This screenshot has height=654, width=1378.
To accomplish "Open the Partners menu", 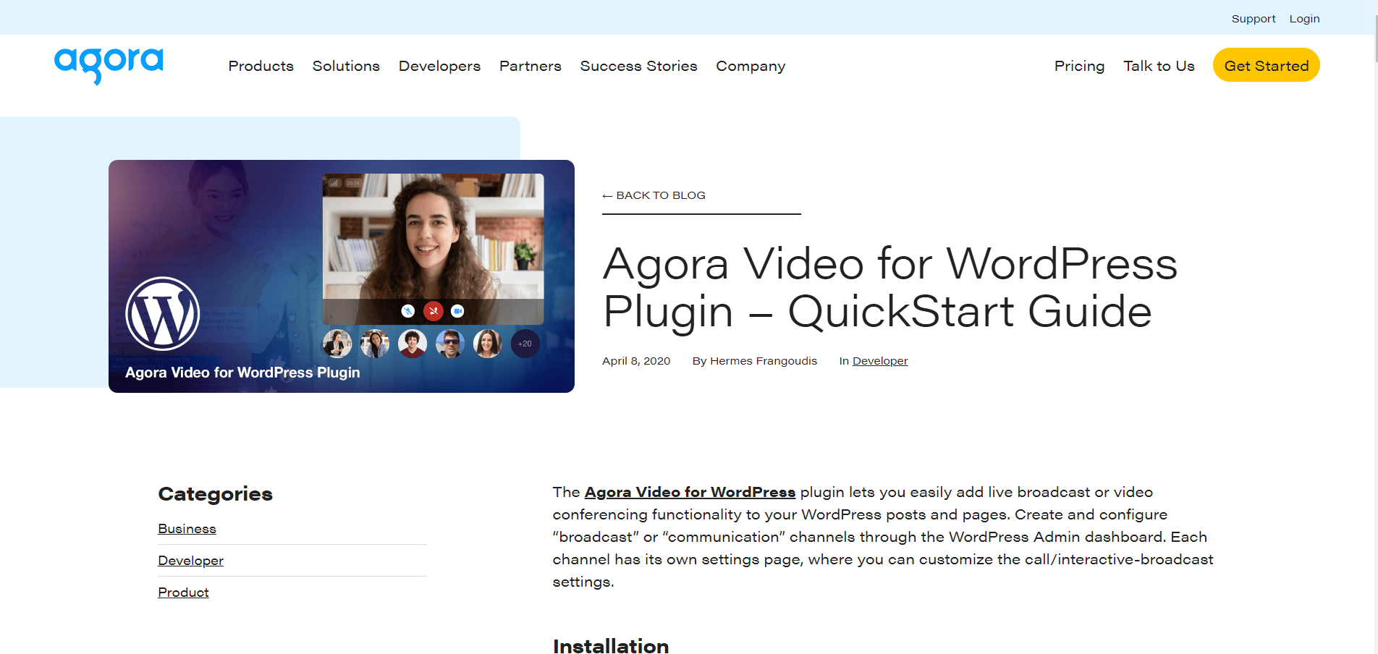I will [x=530, y=66].
